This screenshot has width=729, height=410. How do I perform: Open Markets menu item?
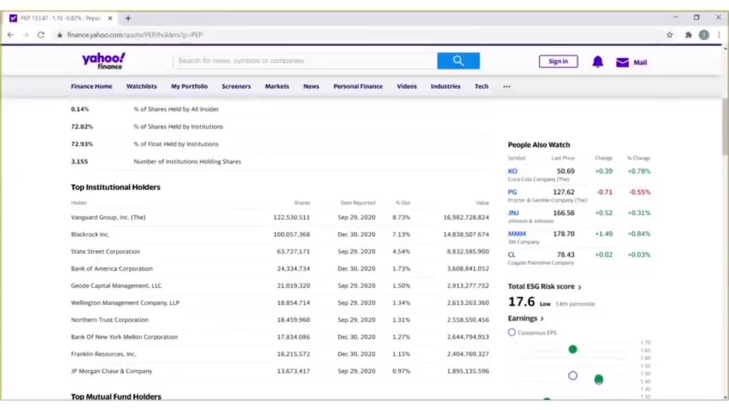[x=277, y=87]
